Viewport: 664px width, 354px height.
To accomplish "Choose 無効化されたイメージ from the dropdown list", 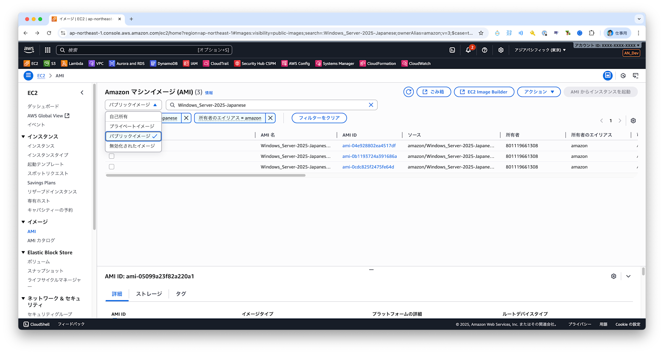I will (x=133, y=146).
